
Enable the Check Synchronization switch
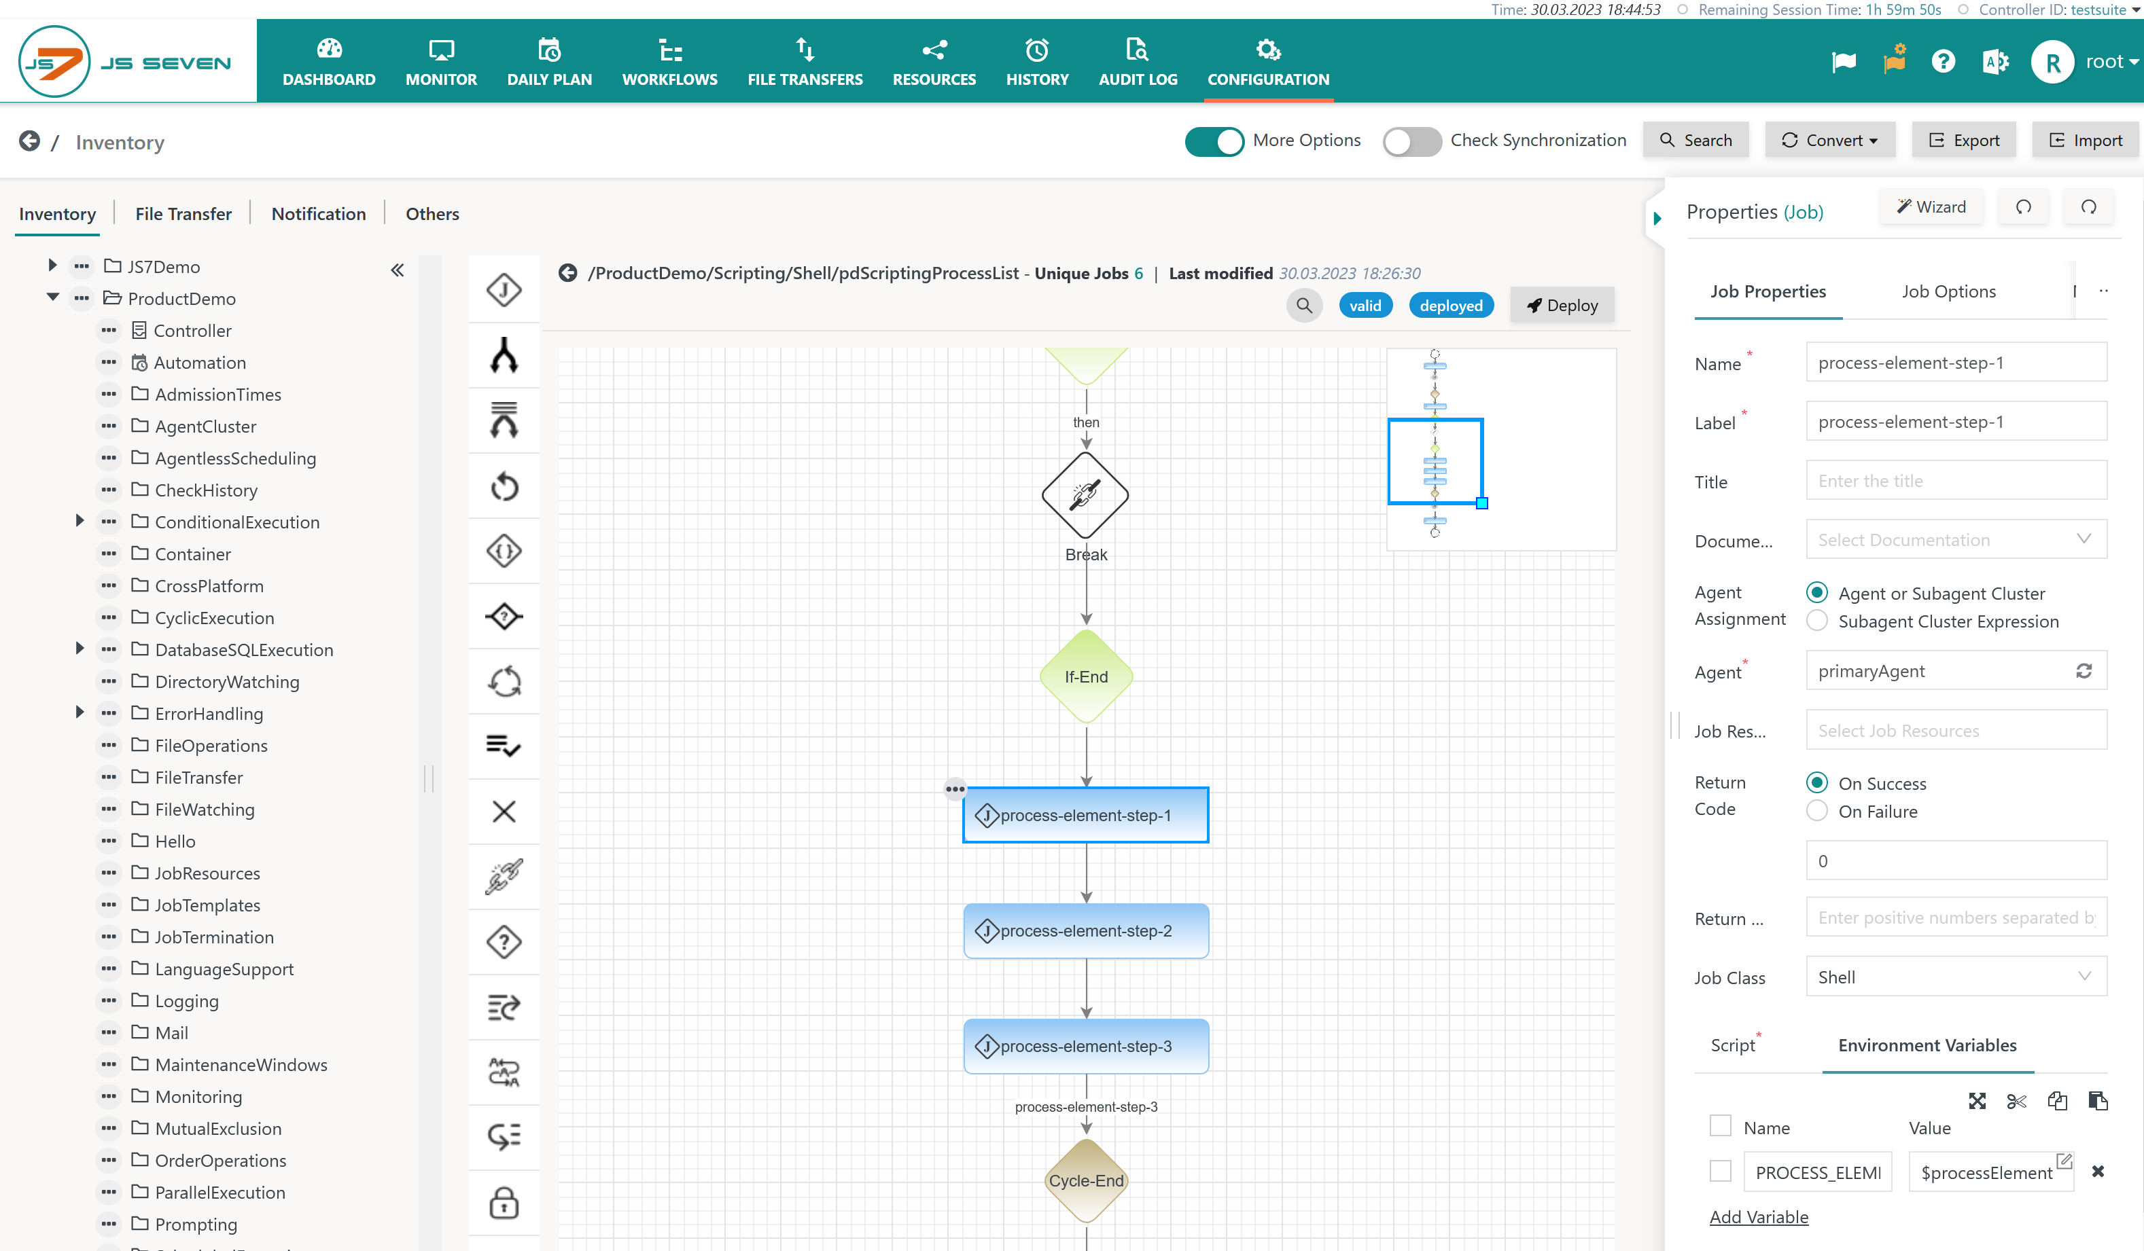(x=1411, y=141)
